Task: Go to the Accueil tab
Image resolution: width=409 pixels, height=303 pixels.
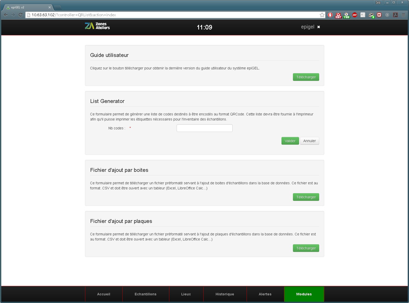Action: coord(104,294)
